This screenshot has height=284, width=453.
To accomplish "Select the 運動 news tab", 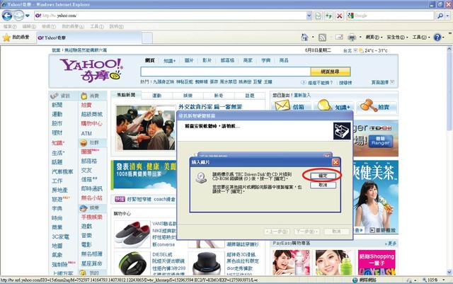I will 157,96.
